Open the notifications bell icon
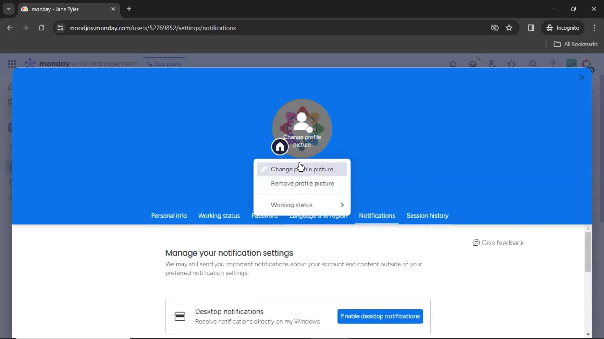Image resolution: width=604 pixels, height=339 pixels. [x=453, y=64]
